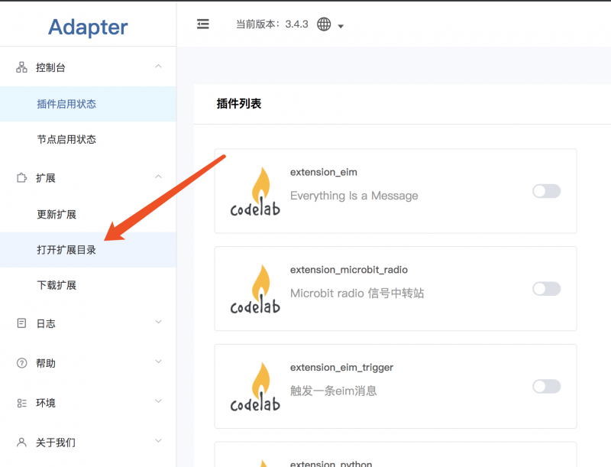Click the extension_eim_trigger plugin name

click(341, 367)
